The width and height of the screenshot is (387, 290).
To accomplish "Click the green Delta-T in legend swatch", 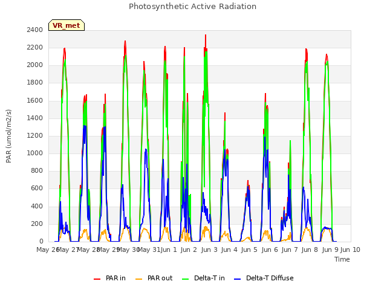I will 186,279.
